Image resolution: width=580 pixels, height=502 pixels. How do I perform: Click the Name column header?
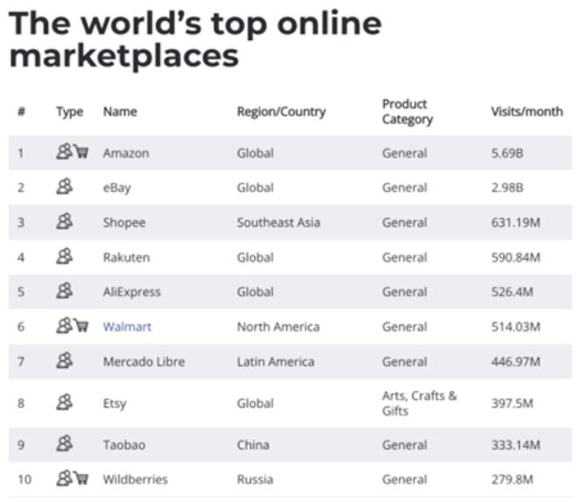[120, 112]
